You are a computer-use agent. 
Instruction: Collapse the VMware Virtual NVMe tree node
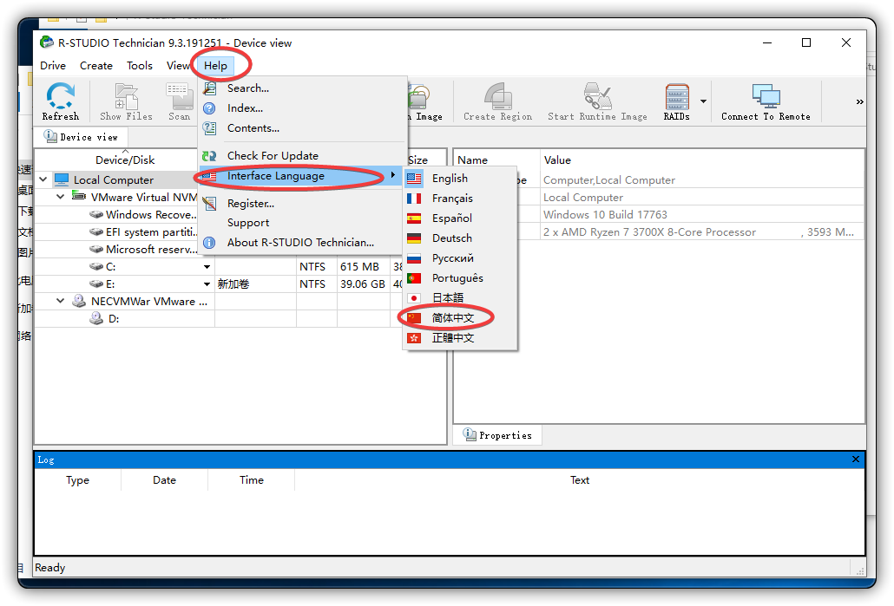[x=59, y=197]
